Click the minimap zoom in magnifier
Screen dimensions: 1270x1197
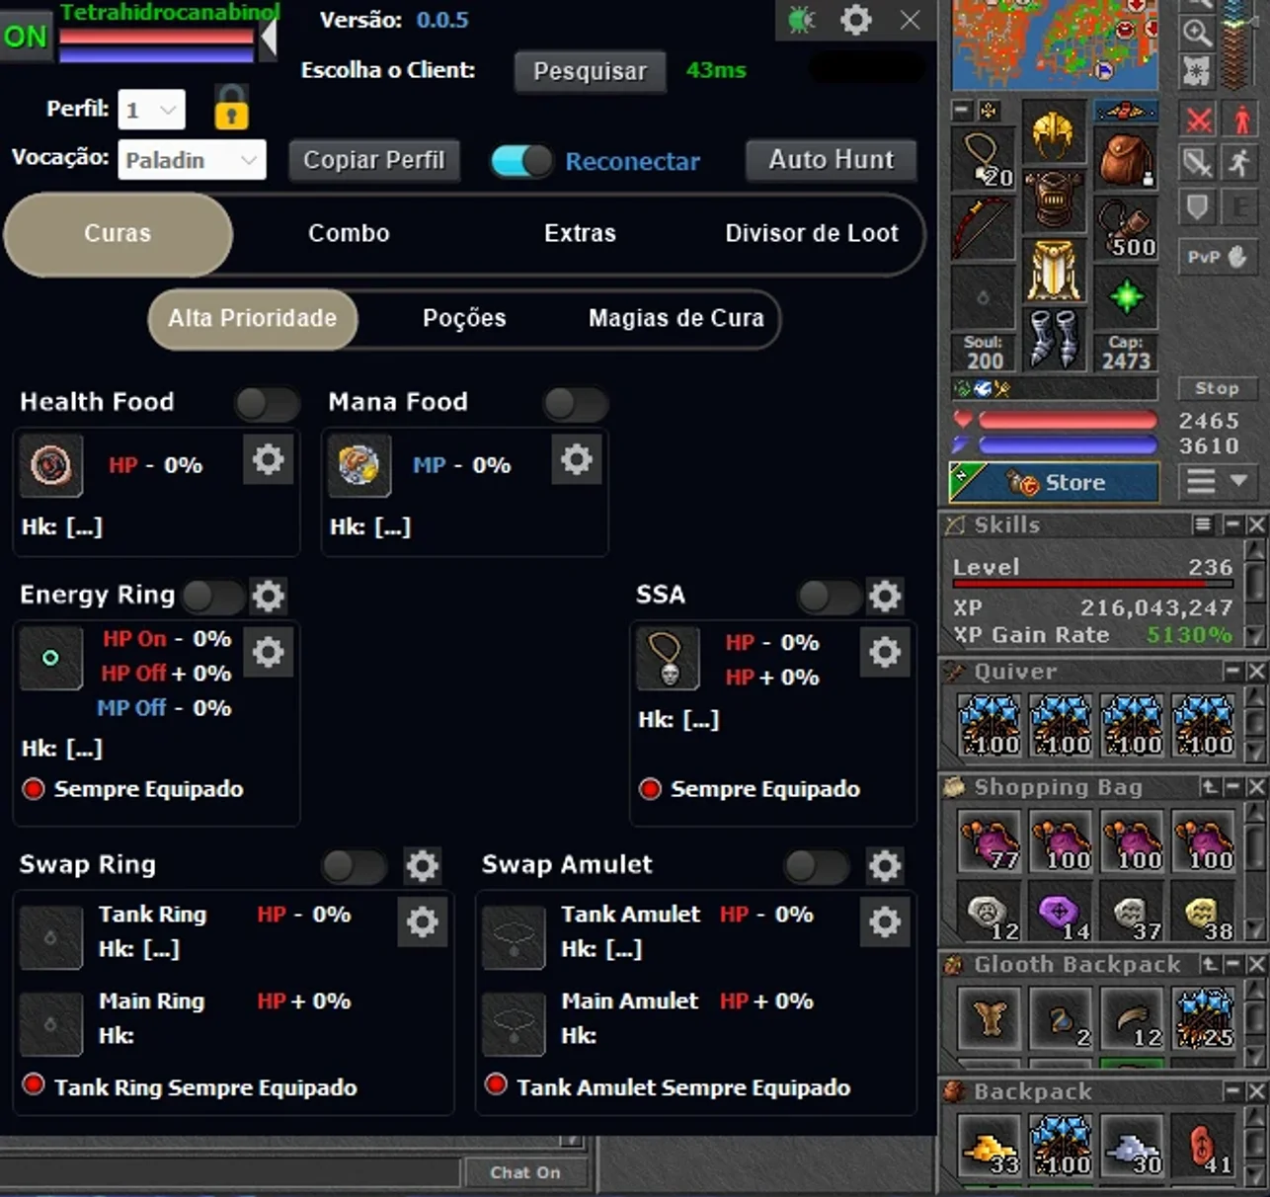tap(1197, 33)
